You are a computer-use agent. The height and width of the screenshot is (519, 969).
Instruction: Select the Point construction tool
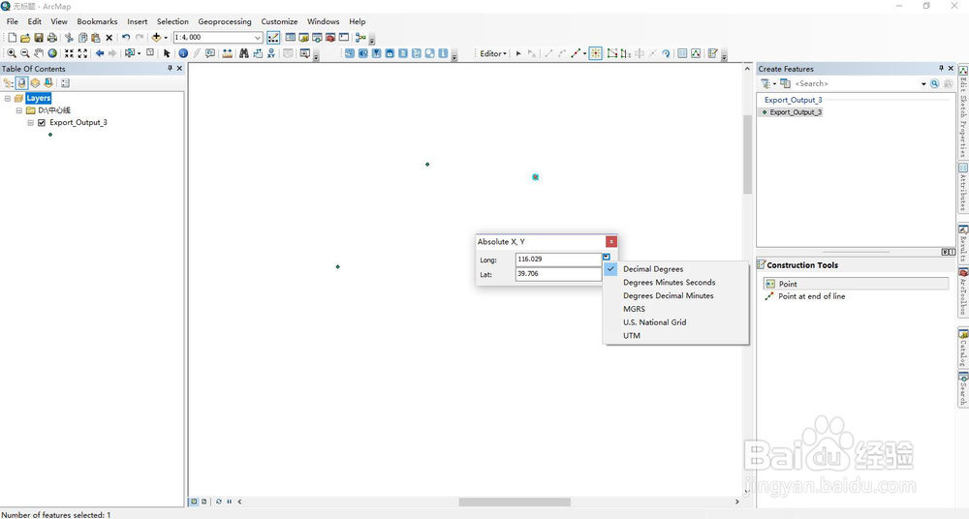[x=856, y=284]
